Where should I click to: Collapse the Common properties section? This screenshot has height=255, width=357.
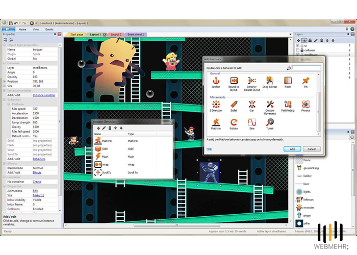tap(4, 63)
